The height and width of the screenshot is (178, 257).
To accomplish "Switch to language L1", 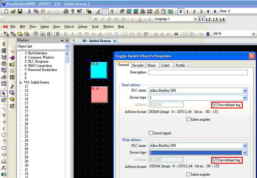I will coord(201,20).
